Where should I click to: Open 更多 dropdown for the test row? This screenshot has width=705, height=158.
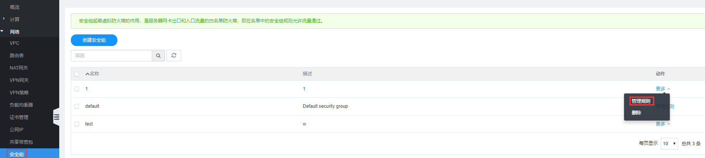pos(663,124)
